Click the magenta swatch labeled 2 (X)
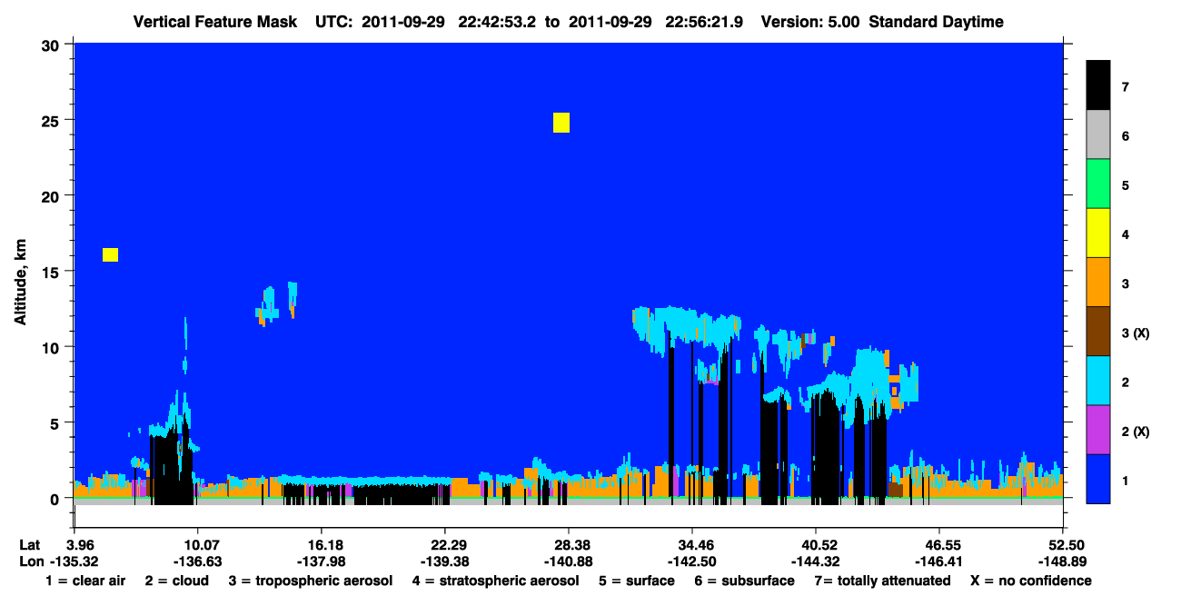The image size is (1181, 606). pos(1098,430)
